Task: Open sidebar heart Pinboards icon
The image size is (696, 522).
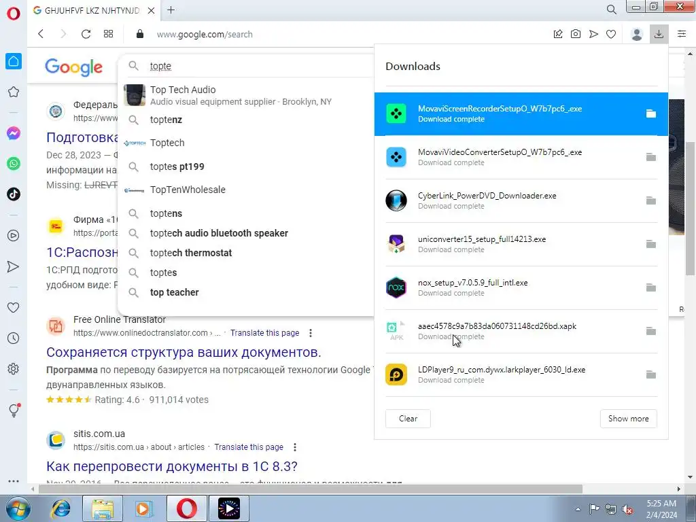Action: tap(14, 308)
